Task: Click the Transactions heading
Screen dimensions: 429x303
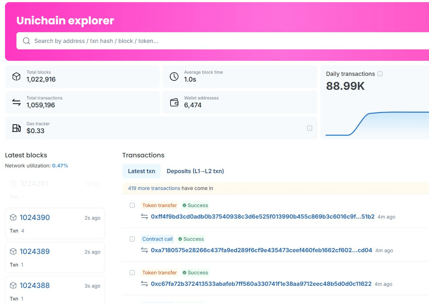Action: (143, 155)
